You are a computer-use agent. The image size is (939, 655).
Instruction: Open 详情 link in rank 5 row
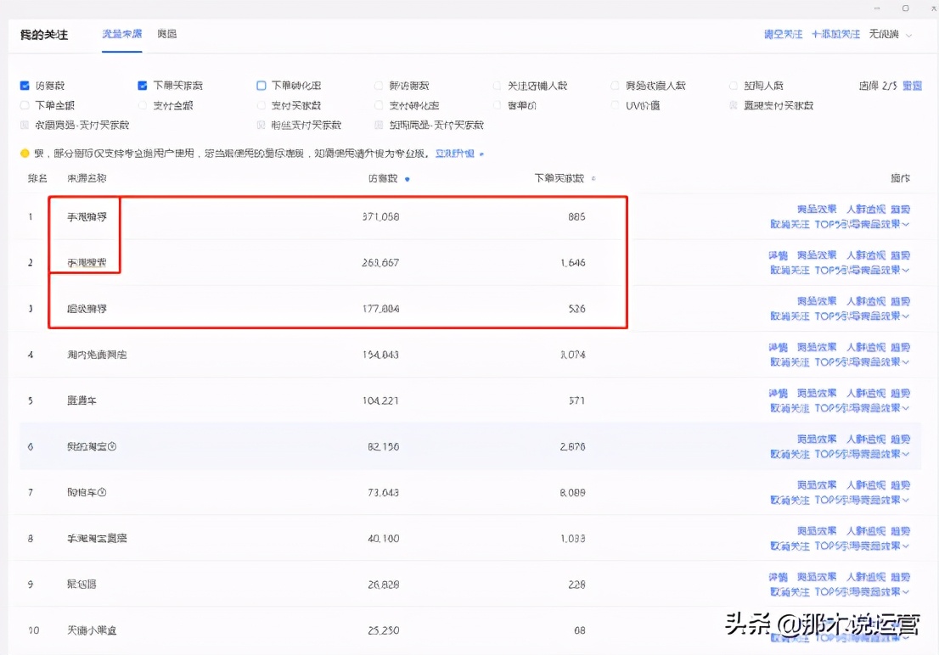[x=778, y=394]
